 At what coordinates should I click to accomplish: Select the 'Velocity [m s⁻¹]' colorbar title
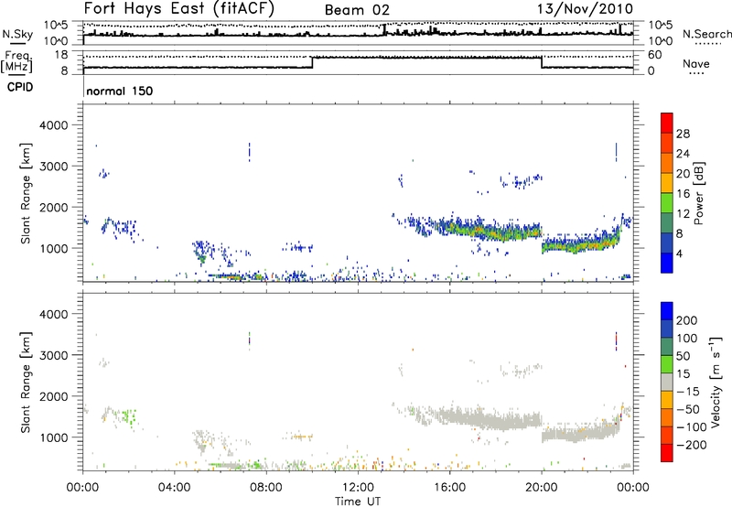tap(716, 382)
